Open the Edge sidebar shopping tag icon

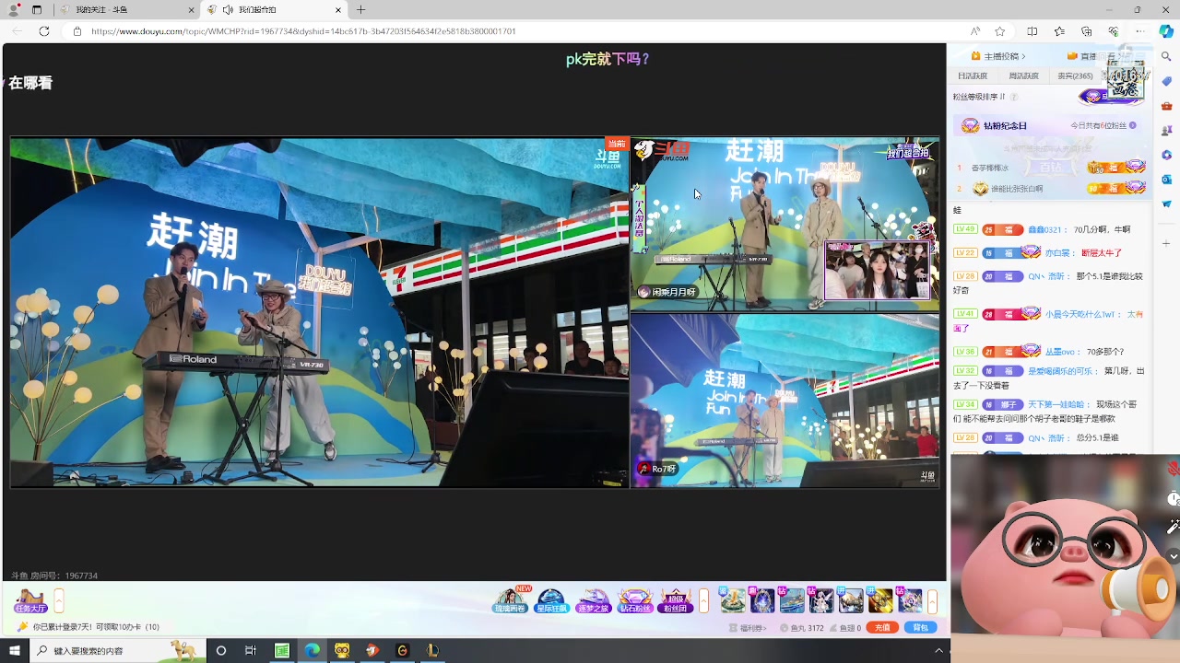1166,82
